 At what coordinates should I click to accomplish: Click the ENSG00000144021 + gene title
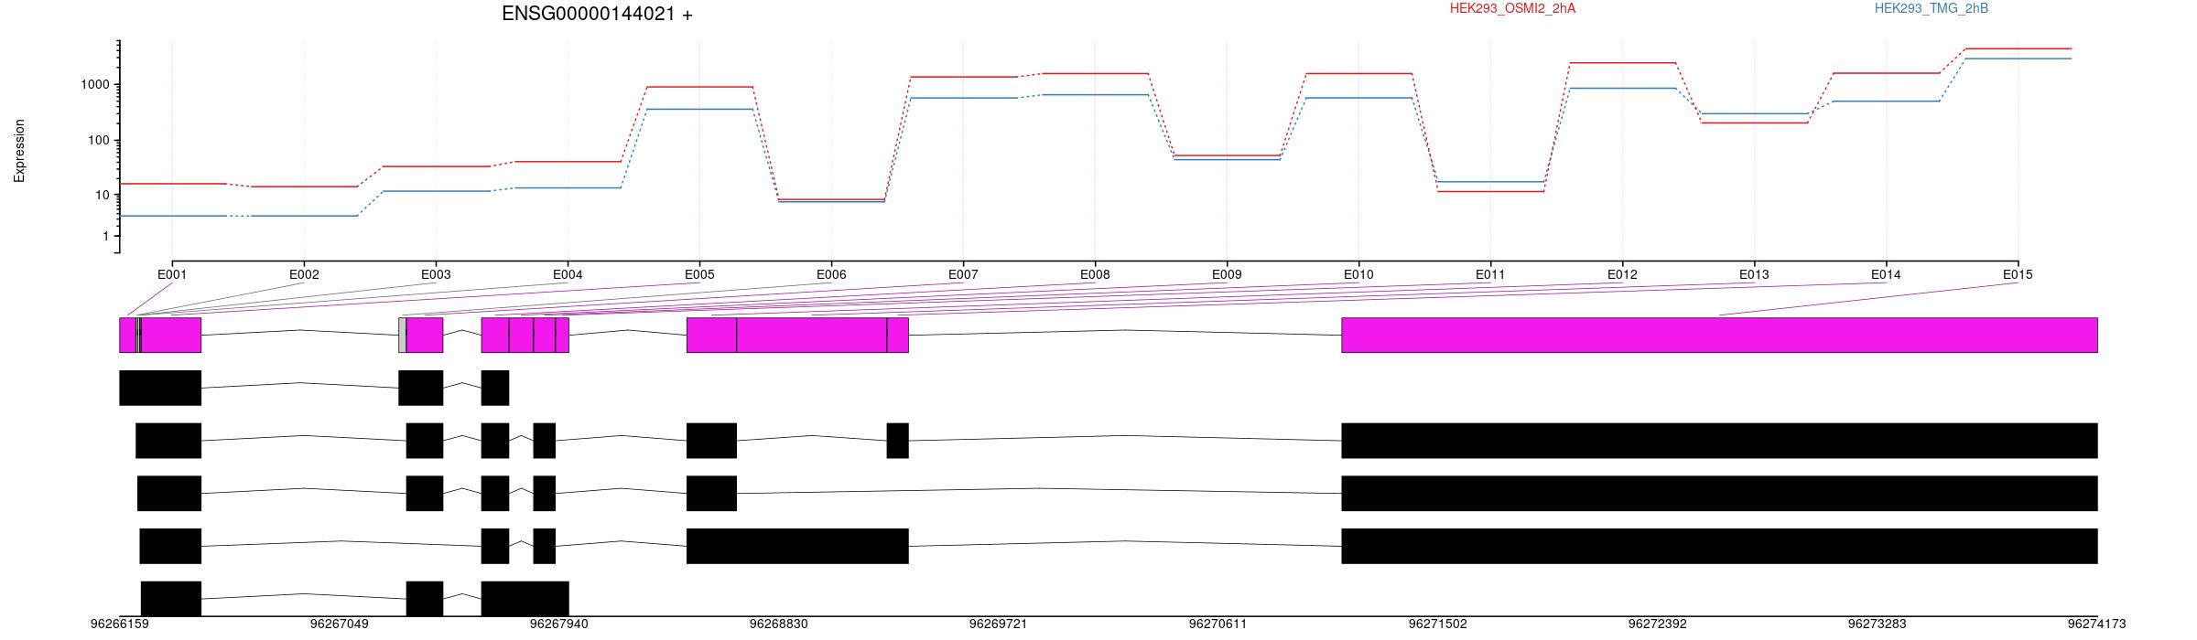click(x=597, y=14)
